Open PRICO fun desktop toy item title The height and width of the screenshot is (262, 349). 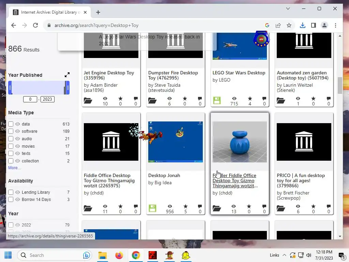click(x=301, y=180)
